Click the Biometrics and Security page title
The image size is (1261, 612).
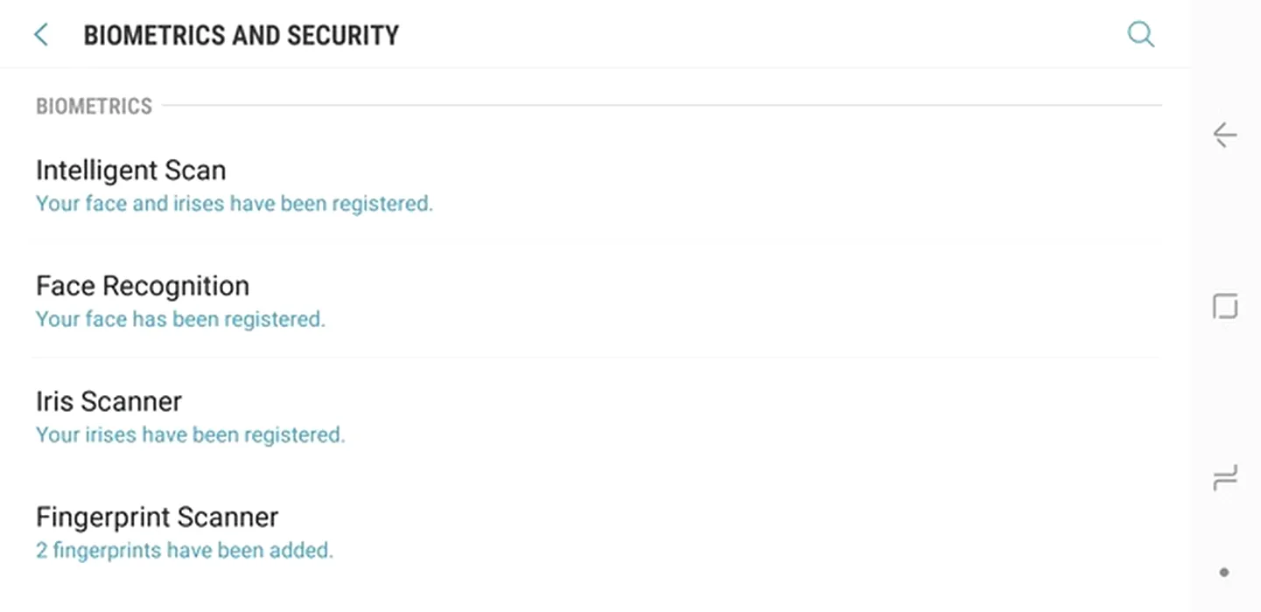[x=242, y=35]
